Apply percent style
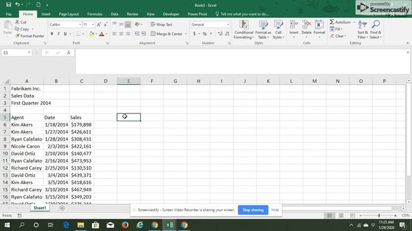Viewport: 412px width, 231px height. click(205, 34)
